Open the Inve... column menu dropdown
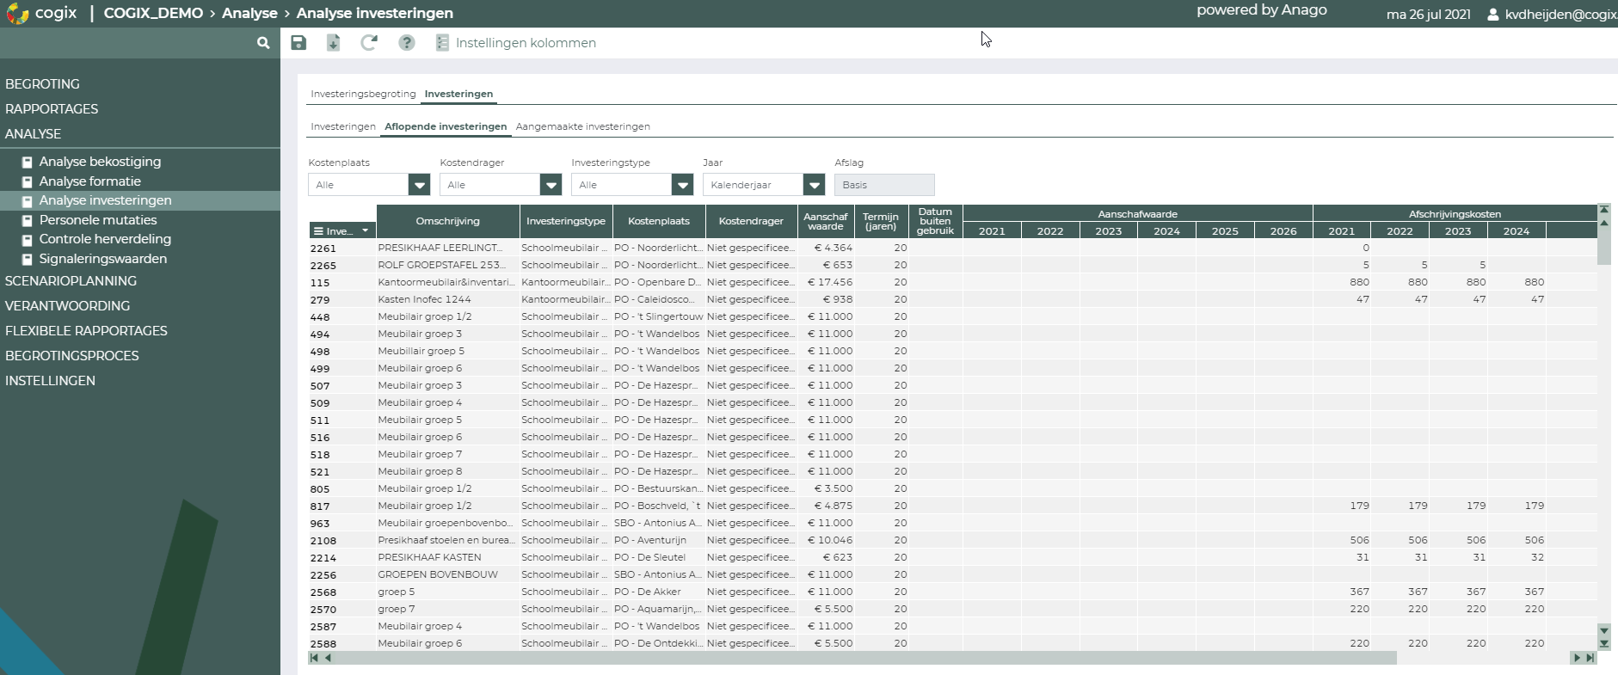The width and height of the screenshot is (1618, 675). click(365, 230)
